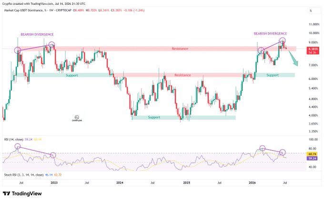324x201 pixels.
Task: Click the 3.350% price axis label
Action: (314, 131)
